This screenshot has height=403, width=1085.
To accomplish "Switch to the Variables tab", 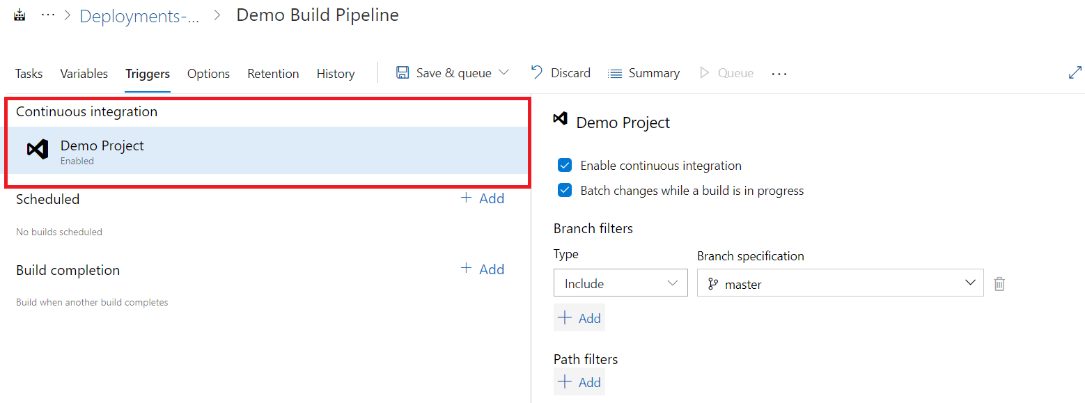I will 84,73.
